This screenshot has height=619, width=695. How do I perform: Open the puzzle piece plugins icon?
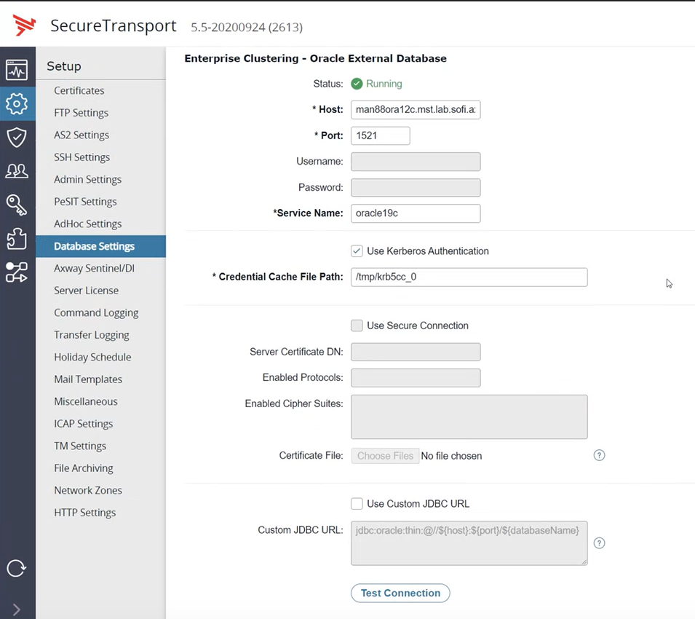point(17,238)
